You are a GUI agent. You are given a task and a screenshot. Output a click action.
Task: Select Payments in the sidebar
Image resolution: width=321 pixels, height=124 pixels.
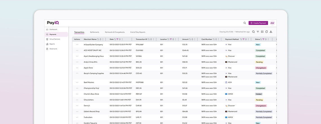(x=56, y=34)
